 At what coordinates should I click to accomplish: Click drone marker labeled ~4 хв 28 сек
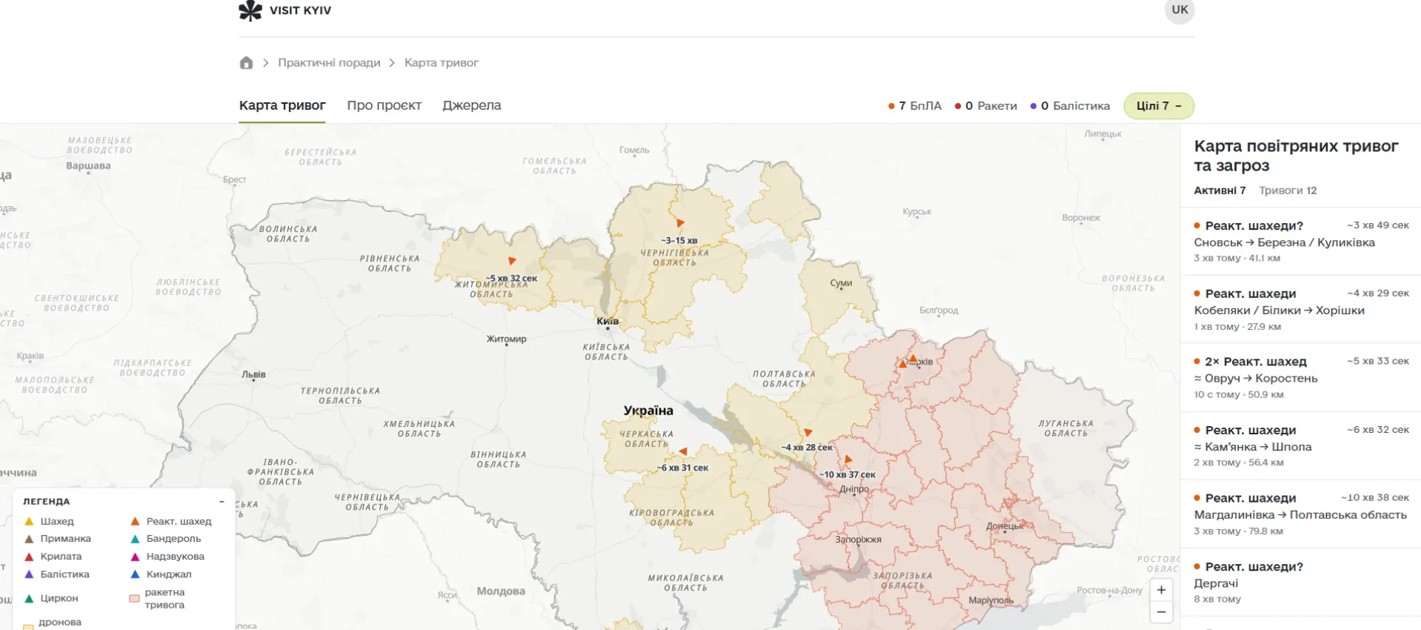tap(808, 431)
